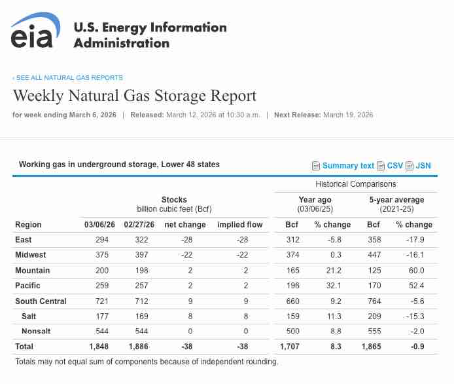454x384 pixels.
Task: Click the EIA logo
Action: (32, 32)
